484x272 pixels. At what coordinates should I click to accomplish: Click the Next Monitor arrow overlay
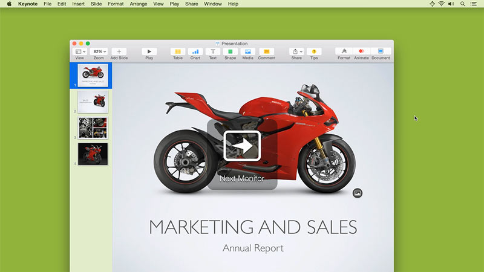(x=242, y=146)
